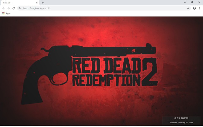Minimize the Chrome window

185,2
